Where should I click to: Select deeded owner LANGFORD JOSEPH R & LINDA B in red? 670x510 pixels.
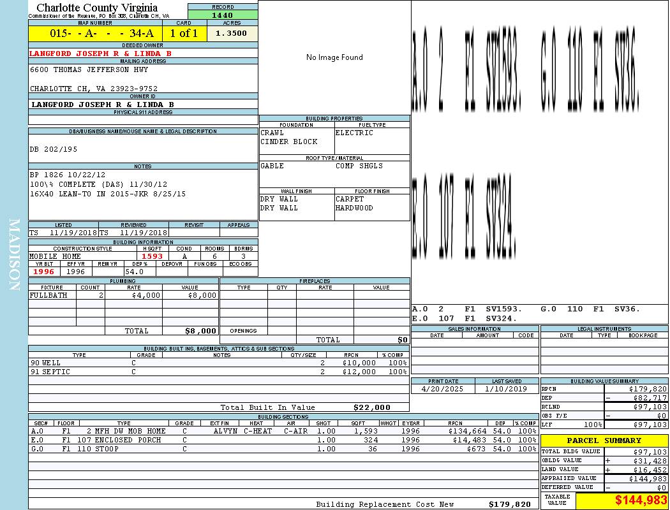pyautogui.click(x=100, y=54)
